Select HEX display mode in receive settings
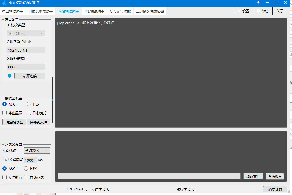292x195 pixels. (x=28, y=104)
